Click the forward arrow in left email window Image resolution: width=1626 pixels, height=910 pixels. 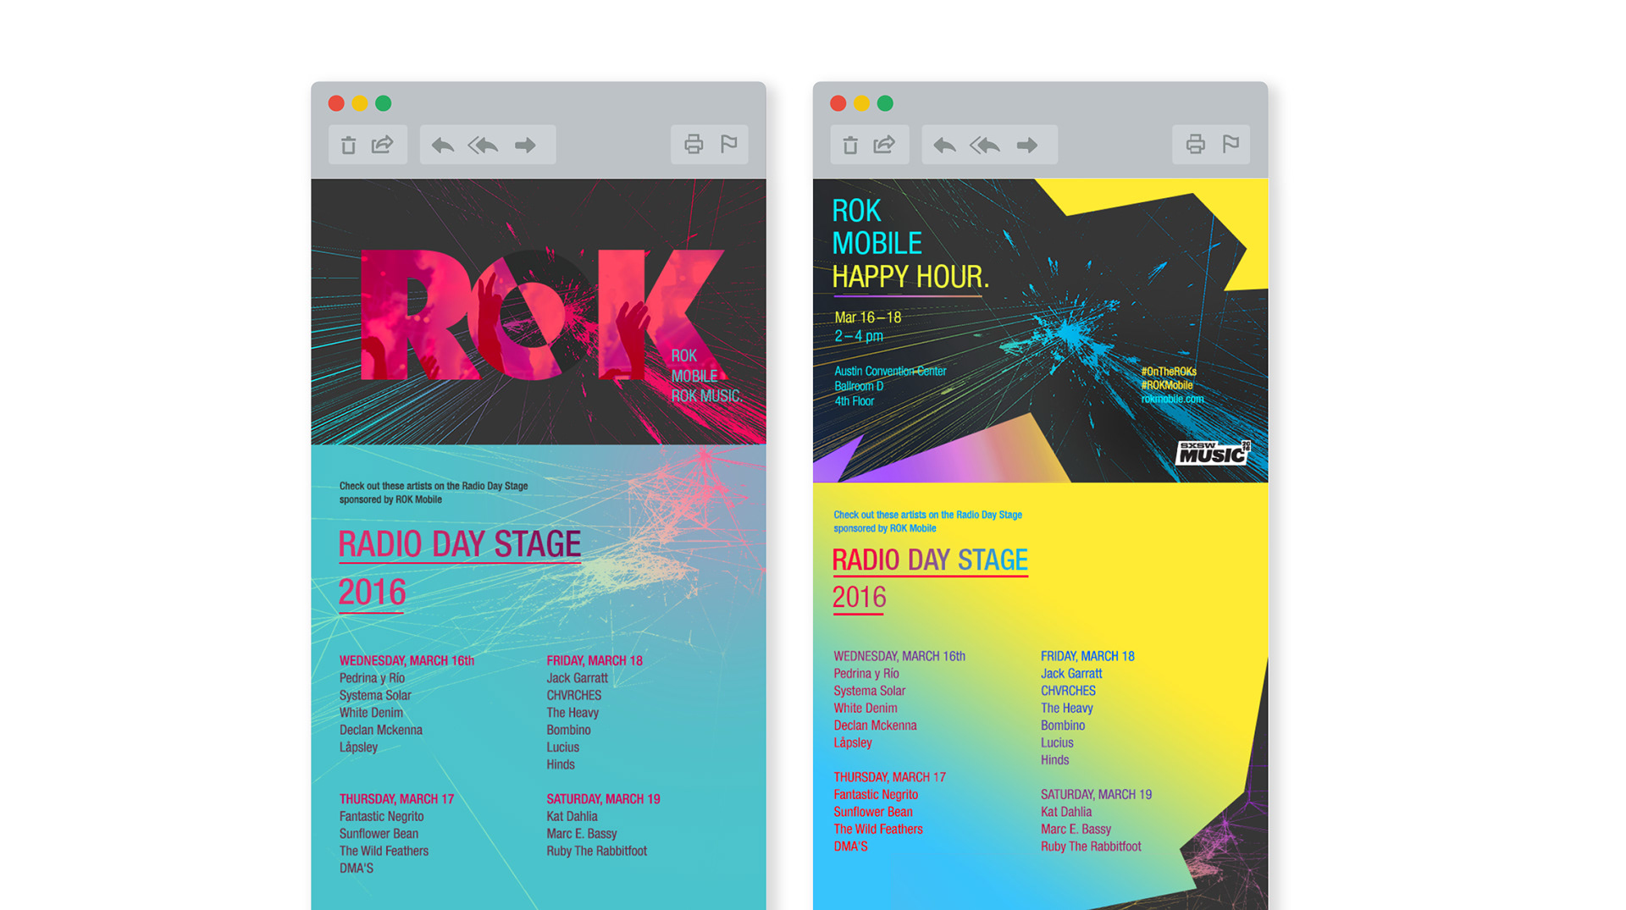526,145
